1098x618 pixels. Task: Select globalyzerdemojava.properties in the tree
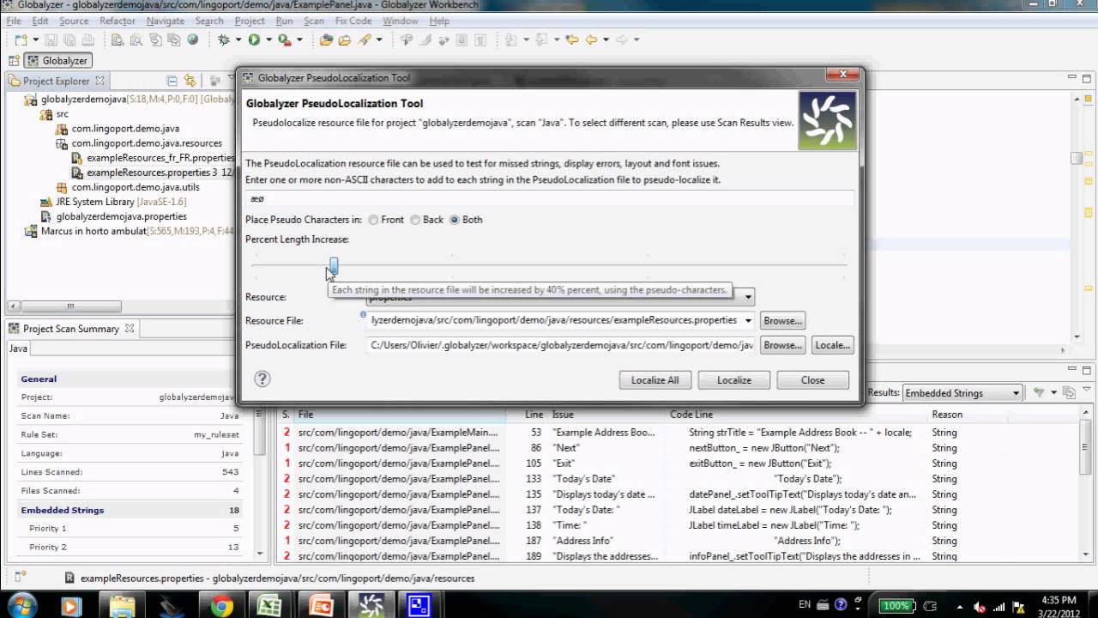point(121,216)
